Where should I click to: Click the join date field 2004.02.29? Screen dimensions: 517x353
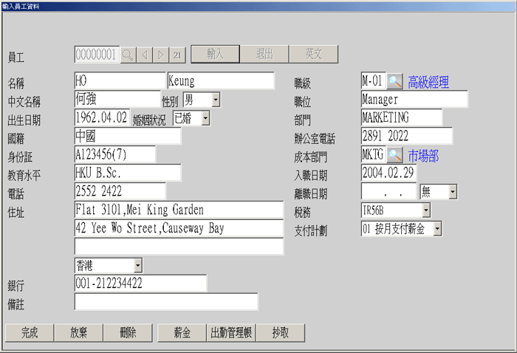click(388, 173)
